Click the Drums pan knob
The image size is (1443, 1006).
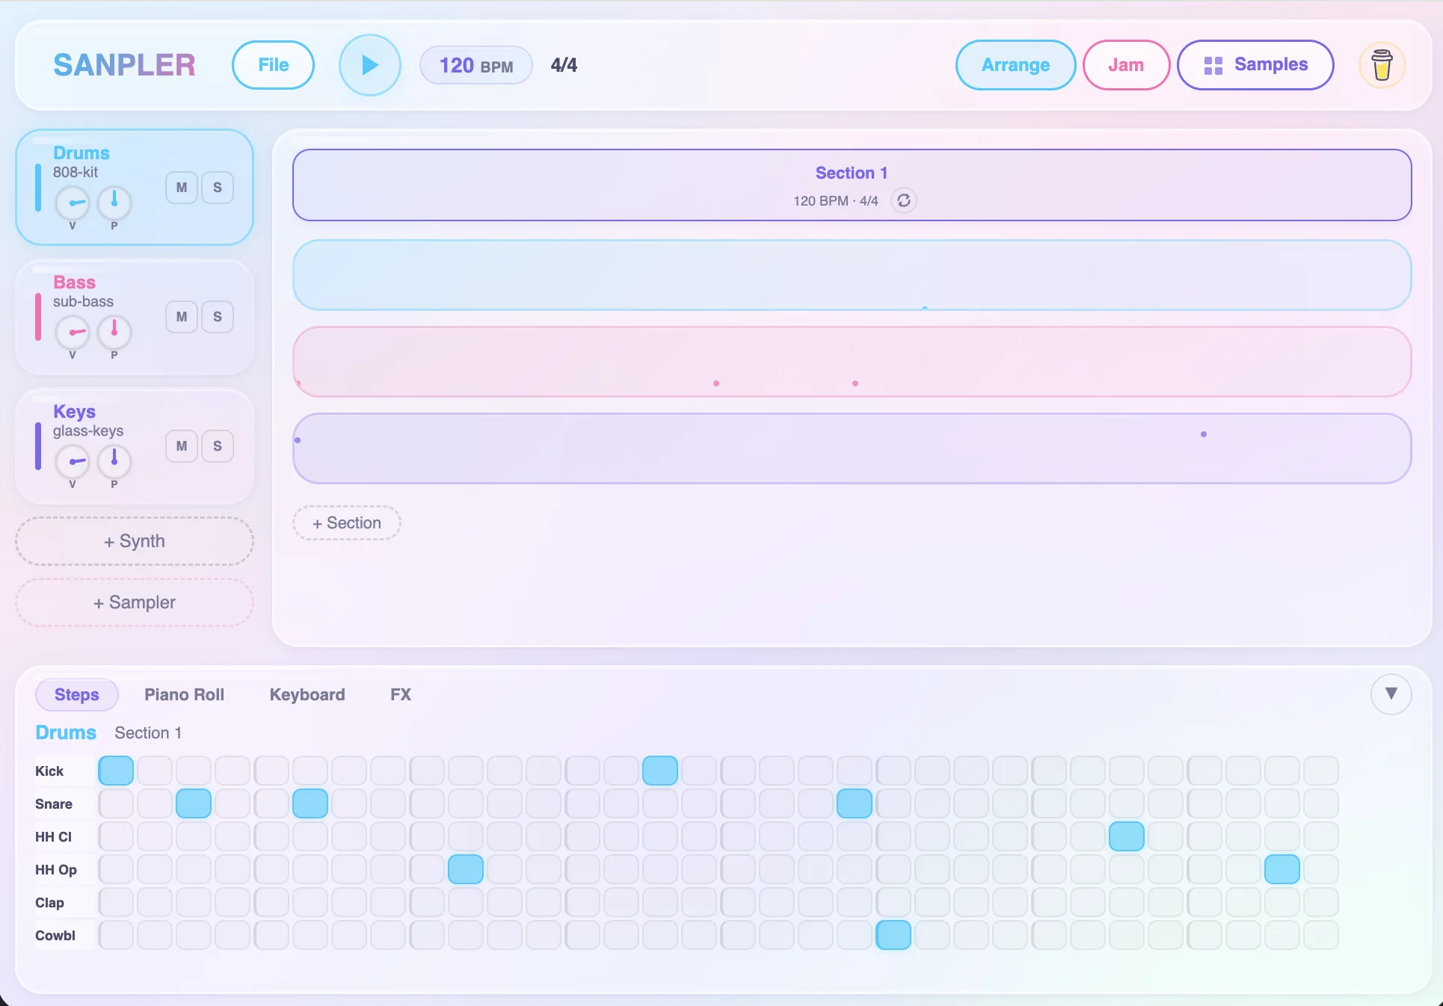pos(114,203)
